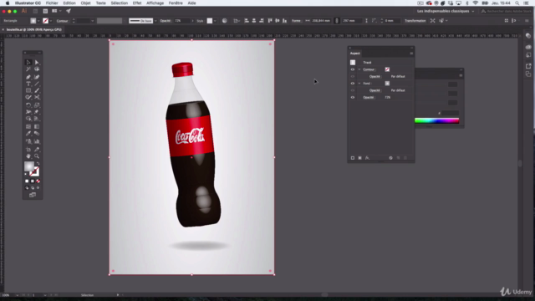The width and height of the screenshot is (535, 301).
Task: Select the Curvature tool
Action: (37, 77)
